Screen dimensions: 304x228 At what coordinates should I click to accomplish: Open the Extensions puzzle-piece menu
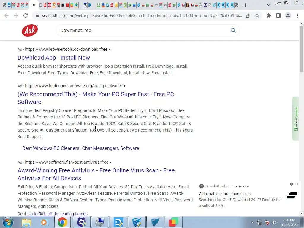click(269, 15)
